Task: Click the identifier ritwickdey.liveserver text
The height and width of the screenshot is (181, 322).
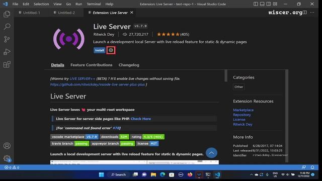Action: coord(270,155)
